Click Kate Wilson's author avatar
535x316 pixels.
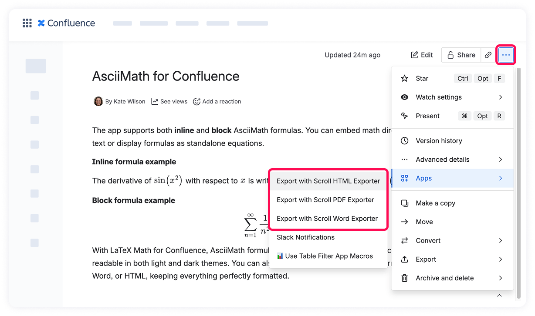[x=98, y=101]
